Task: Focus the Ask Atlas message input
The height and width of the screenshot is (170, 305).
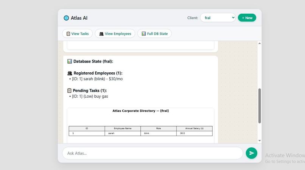Action: 153,153
